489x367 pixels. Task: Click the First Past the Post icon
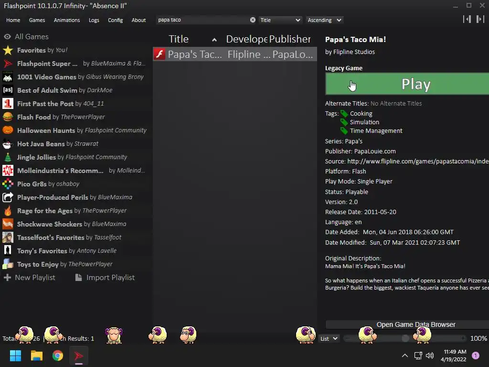[x=8, y=104]
